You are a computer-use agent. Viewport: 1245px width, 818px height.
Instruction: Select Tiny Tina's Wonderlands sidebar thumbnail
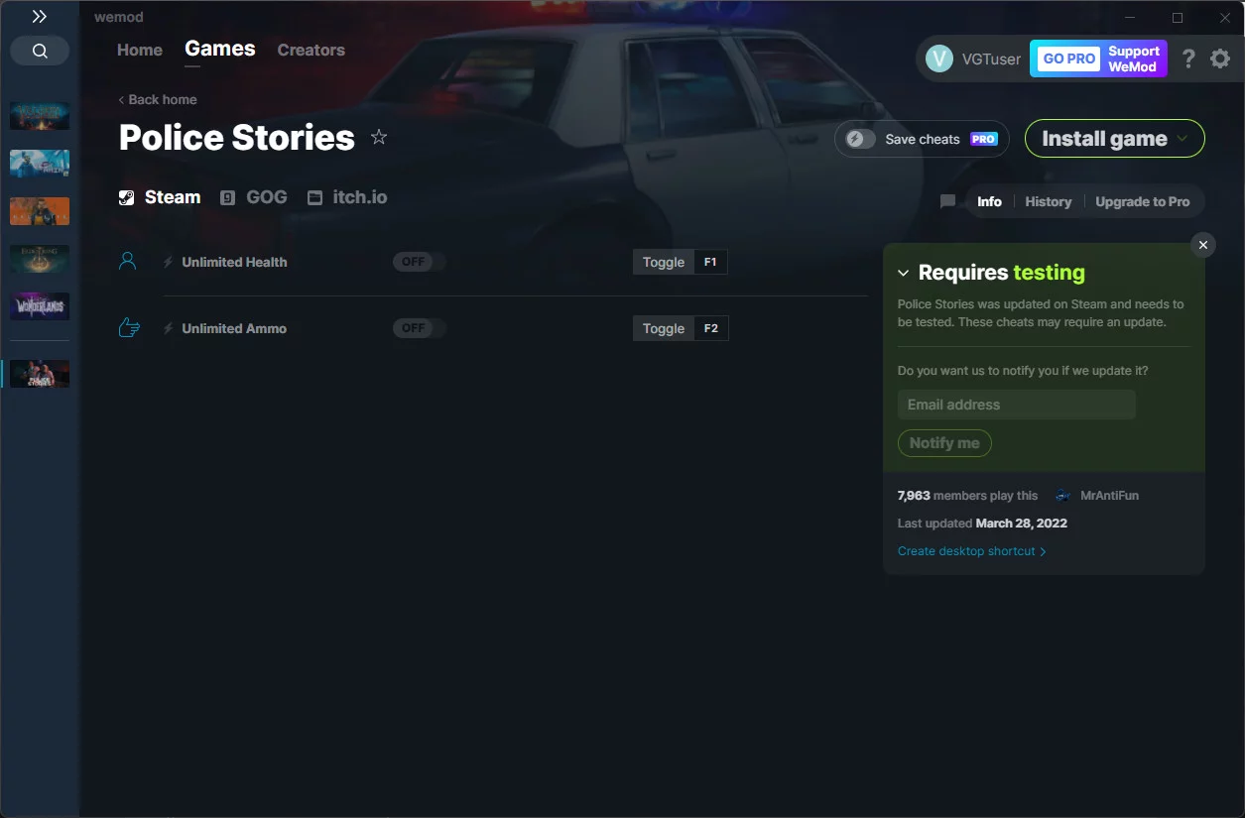tap(40, 305)
